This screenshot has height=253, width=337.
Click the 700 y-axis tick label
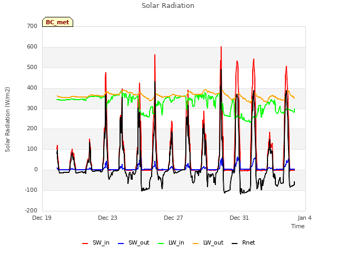tap(32, 26)
